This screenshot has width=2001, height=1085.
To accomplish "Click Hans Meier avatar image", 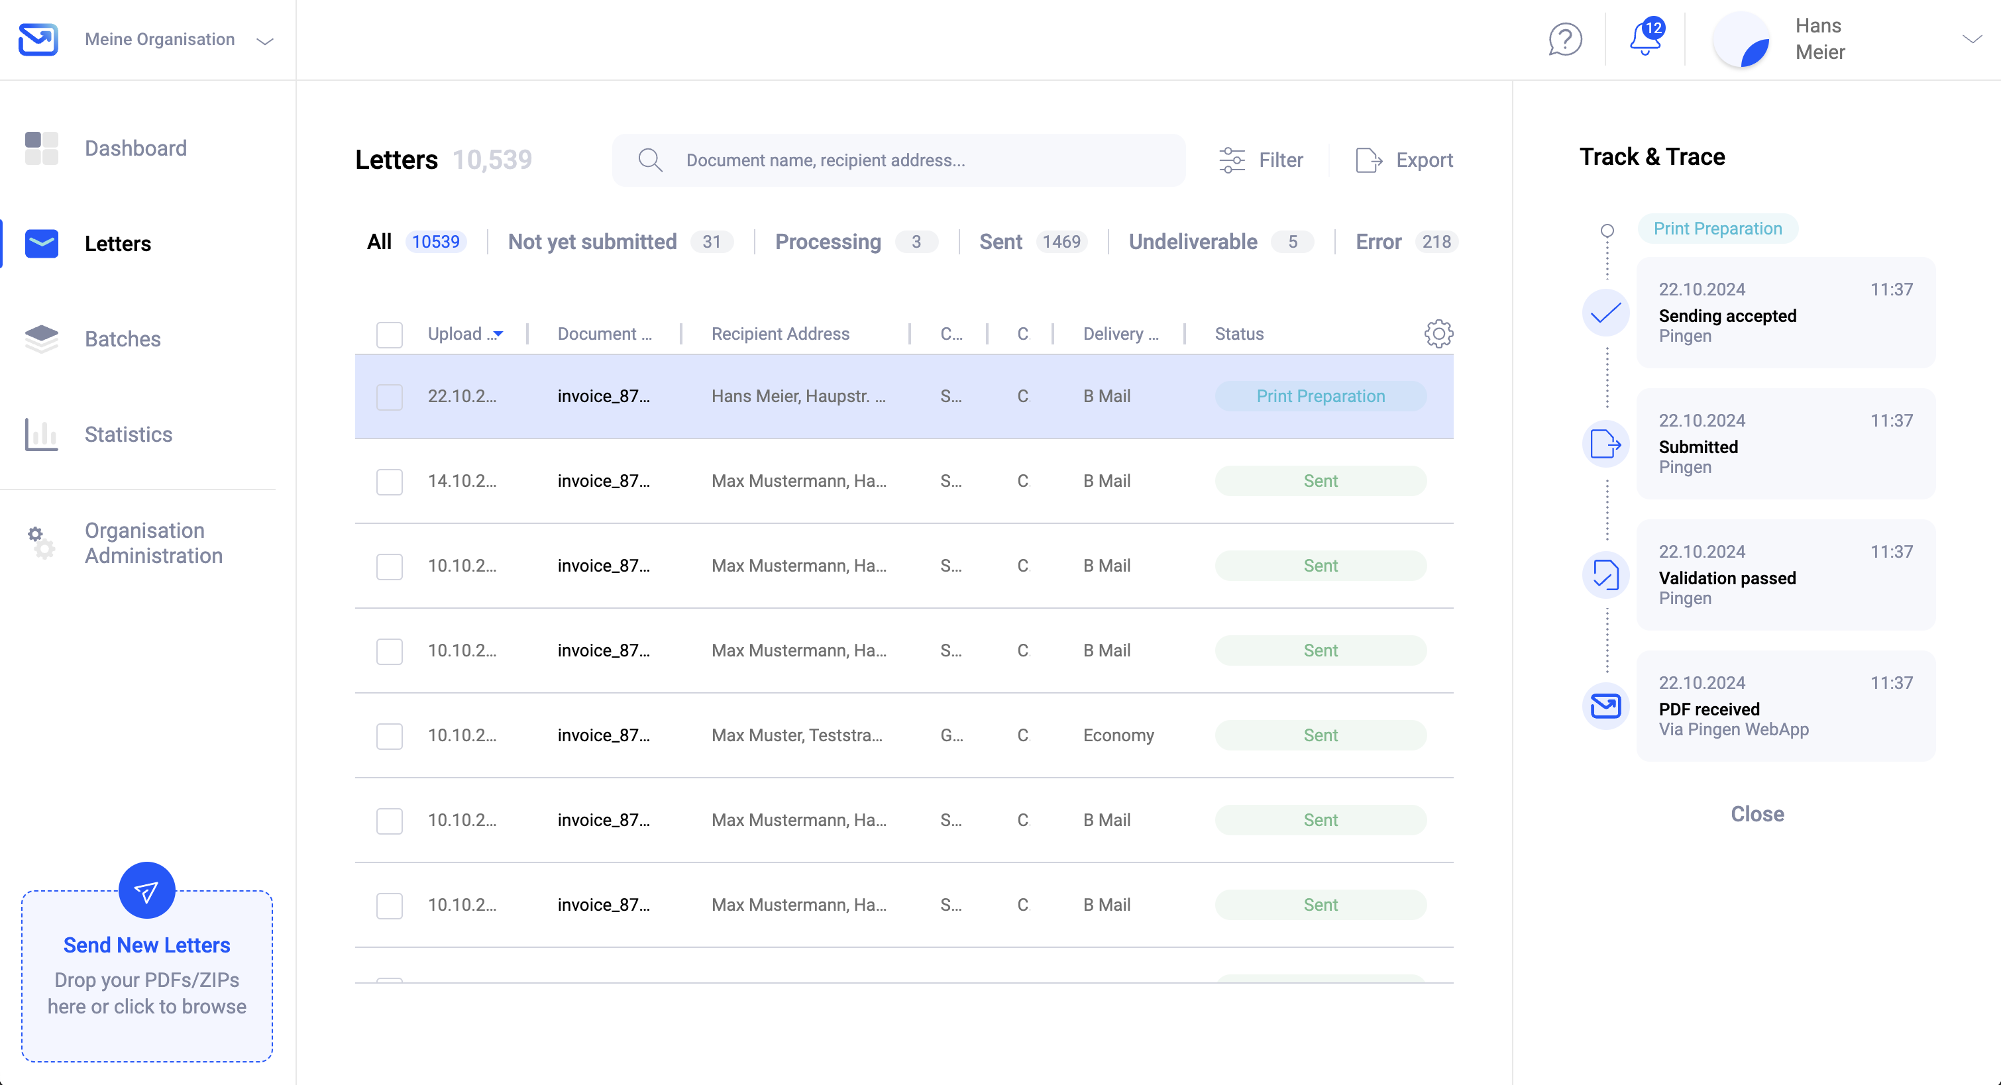I will [x=1741, y=39].
